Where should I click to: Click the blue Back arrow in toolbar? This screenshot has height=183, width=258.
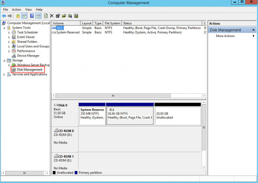click(x=4, y=16)
